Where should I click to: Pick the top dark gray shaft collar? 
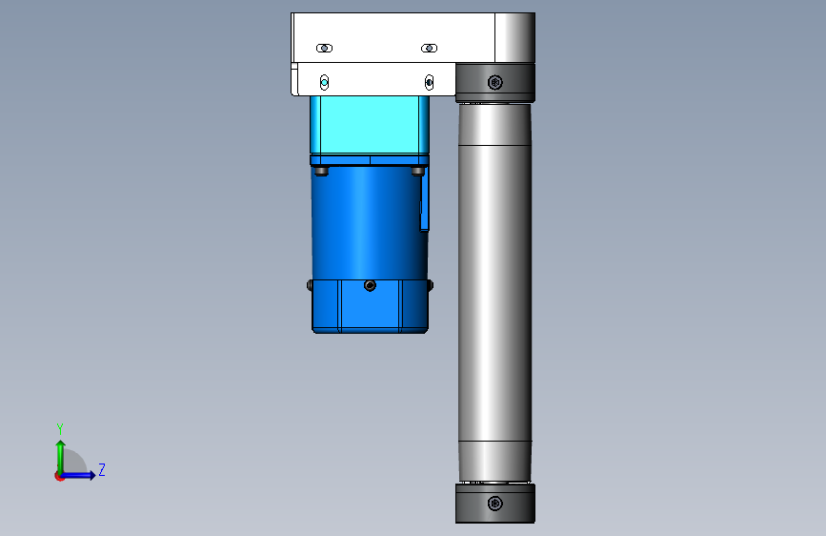[x=495, y=83]
